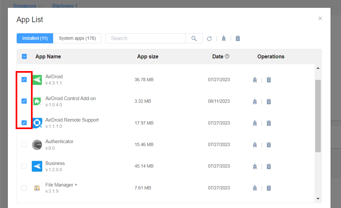Clear data for the AirDroid app

tap(255, 80)
